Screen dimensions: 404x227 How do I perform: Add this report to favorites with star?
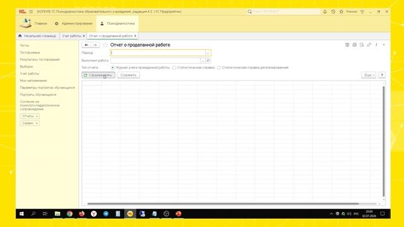click(105, 45)
